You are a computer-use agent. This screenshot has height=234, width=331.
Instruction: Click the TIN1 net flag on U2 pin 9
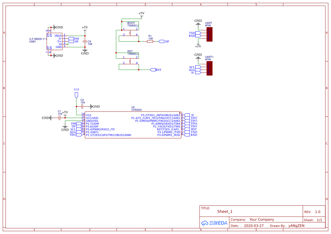[79, 135]
